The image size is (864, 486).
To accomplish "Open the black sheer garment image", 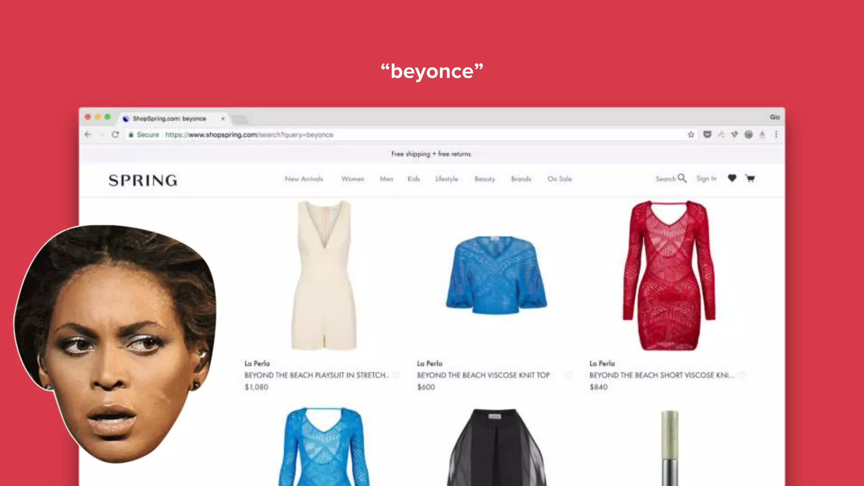I will click(497, 447).
